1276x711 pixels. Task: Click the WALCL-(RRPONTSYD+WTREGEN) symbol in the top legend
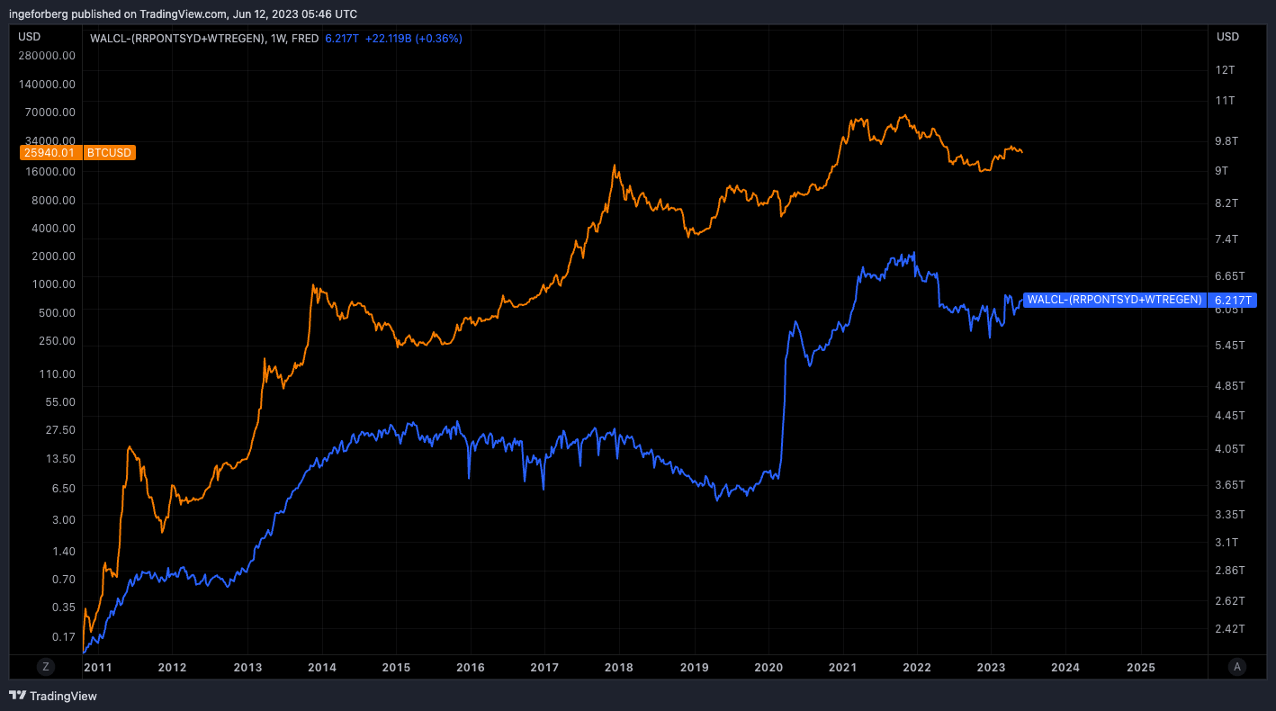tap(178, 39)
